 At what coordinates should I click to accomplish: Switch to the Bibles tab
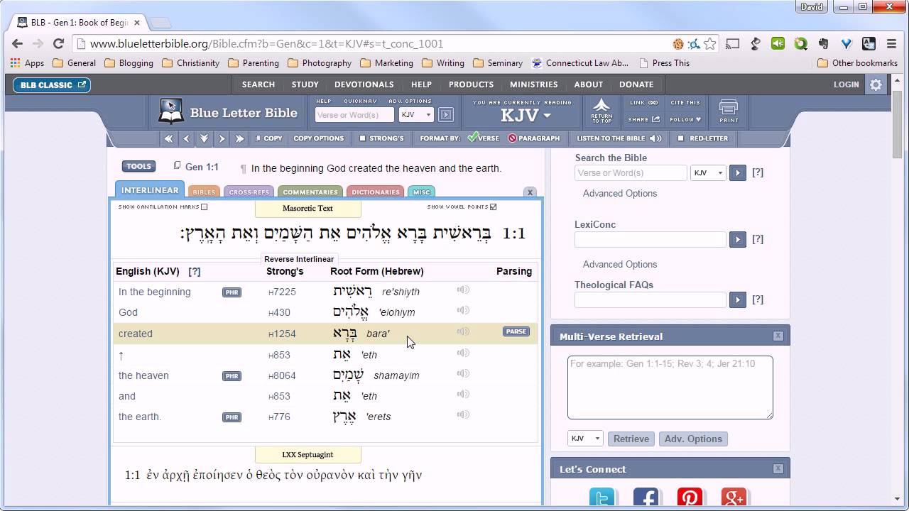point(204,192)
